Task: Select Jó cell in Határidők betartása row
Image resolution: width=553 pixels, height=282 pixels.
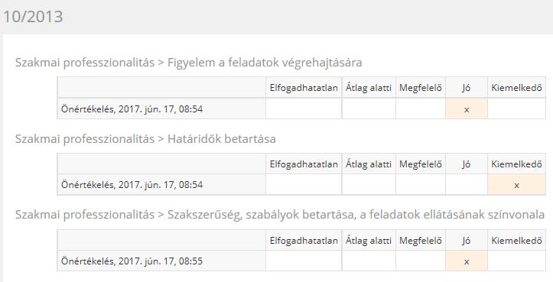Action: tap(467, 185)
